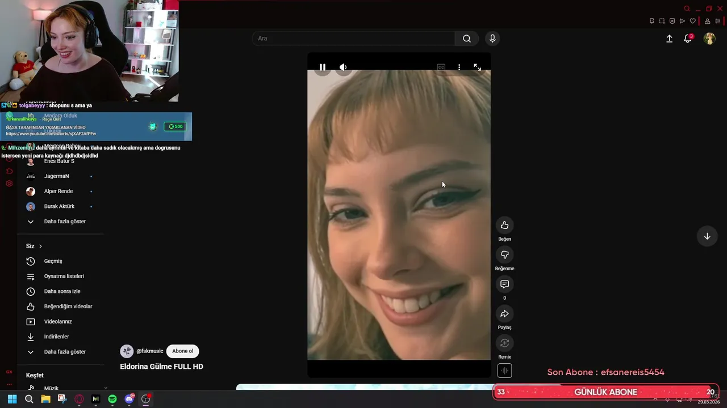Screen dimensions: 727x408
Task: Toggle closed captions on the Short
Action: (441, 67)
